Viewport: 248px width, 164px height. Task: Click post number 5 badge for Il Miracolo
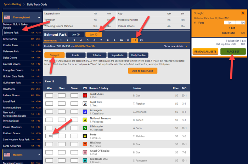85,128
